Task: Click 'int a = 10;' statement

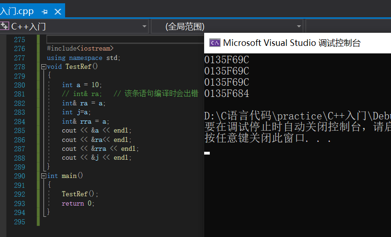Action: coord(82,85)
